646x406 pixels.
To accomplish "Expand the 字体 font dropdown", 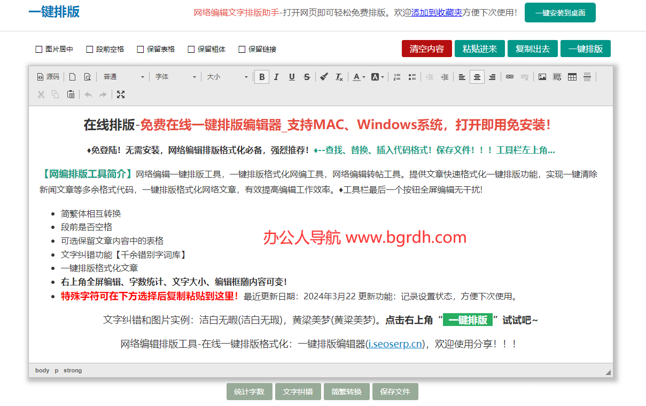I will tap(175, 77).
